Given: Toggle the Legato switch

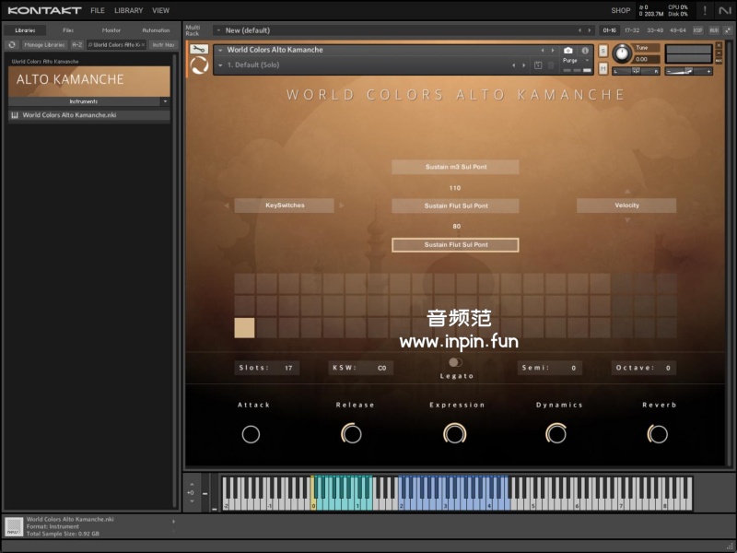Looking at the screenshot, I should tap(454, 362).
